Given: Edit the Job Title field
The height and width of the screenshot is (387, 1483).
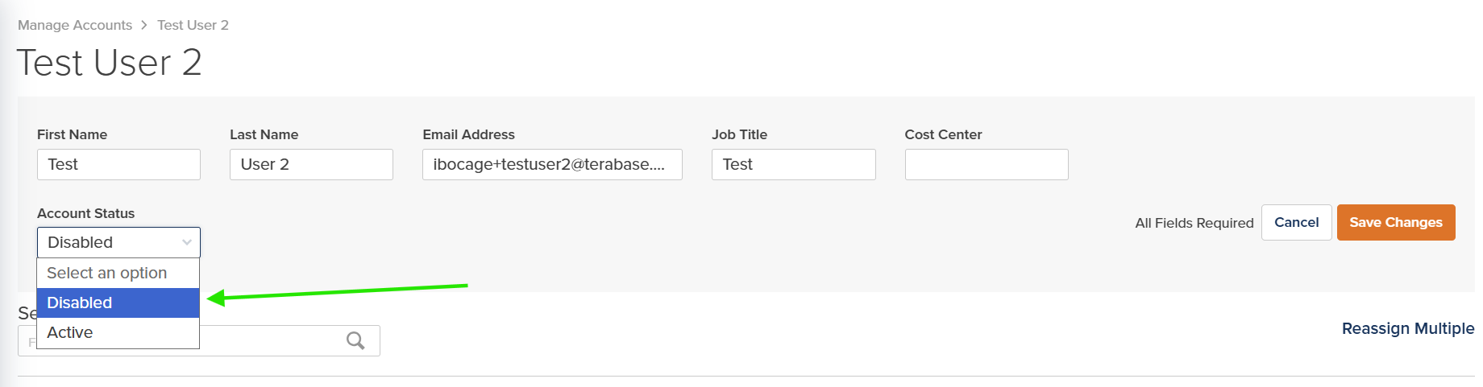Looking at the screenshot, I should pyautogui.click(x=793, y=164).
